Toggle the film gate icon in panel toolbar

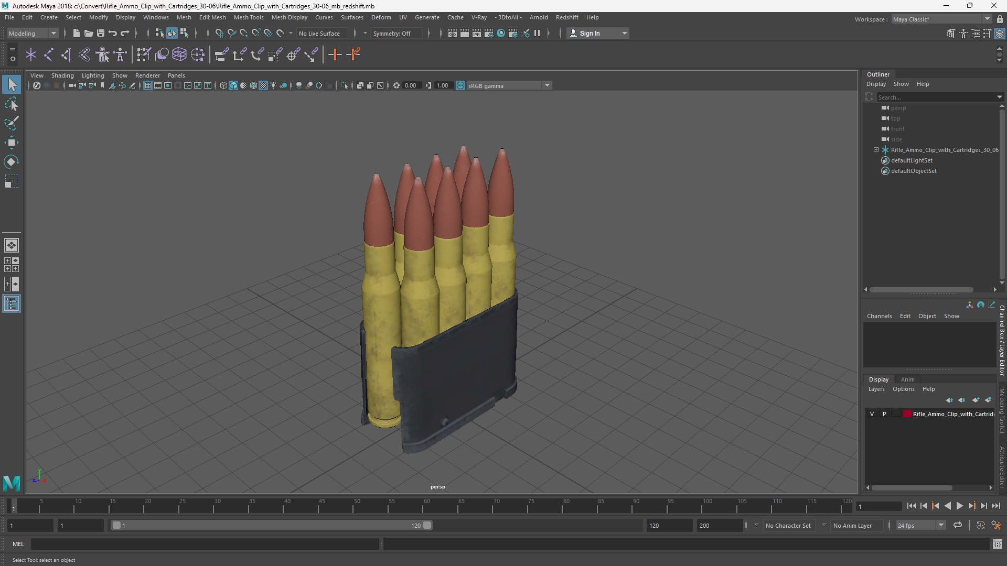(x=158, y=85)
